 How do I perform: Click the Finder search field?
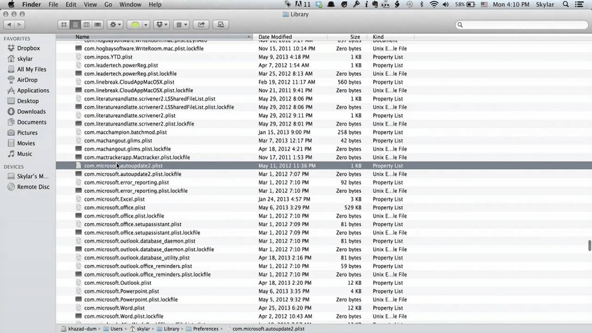pos(521,25)
